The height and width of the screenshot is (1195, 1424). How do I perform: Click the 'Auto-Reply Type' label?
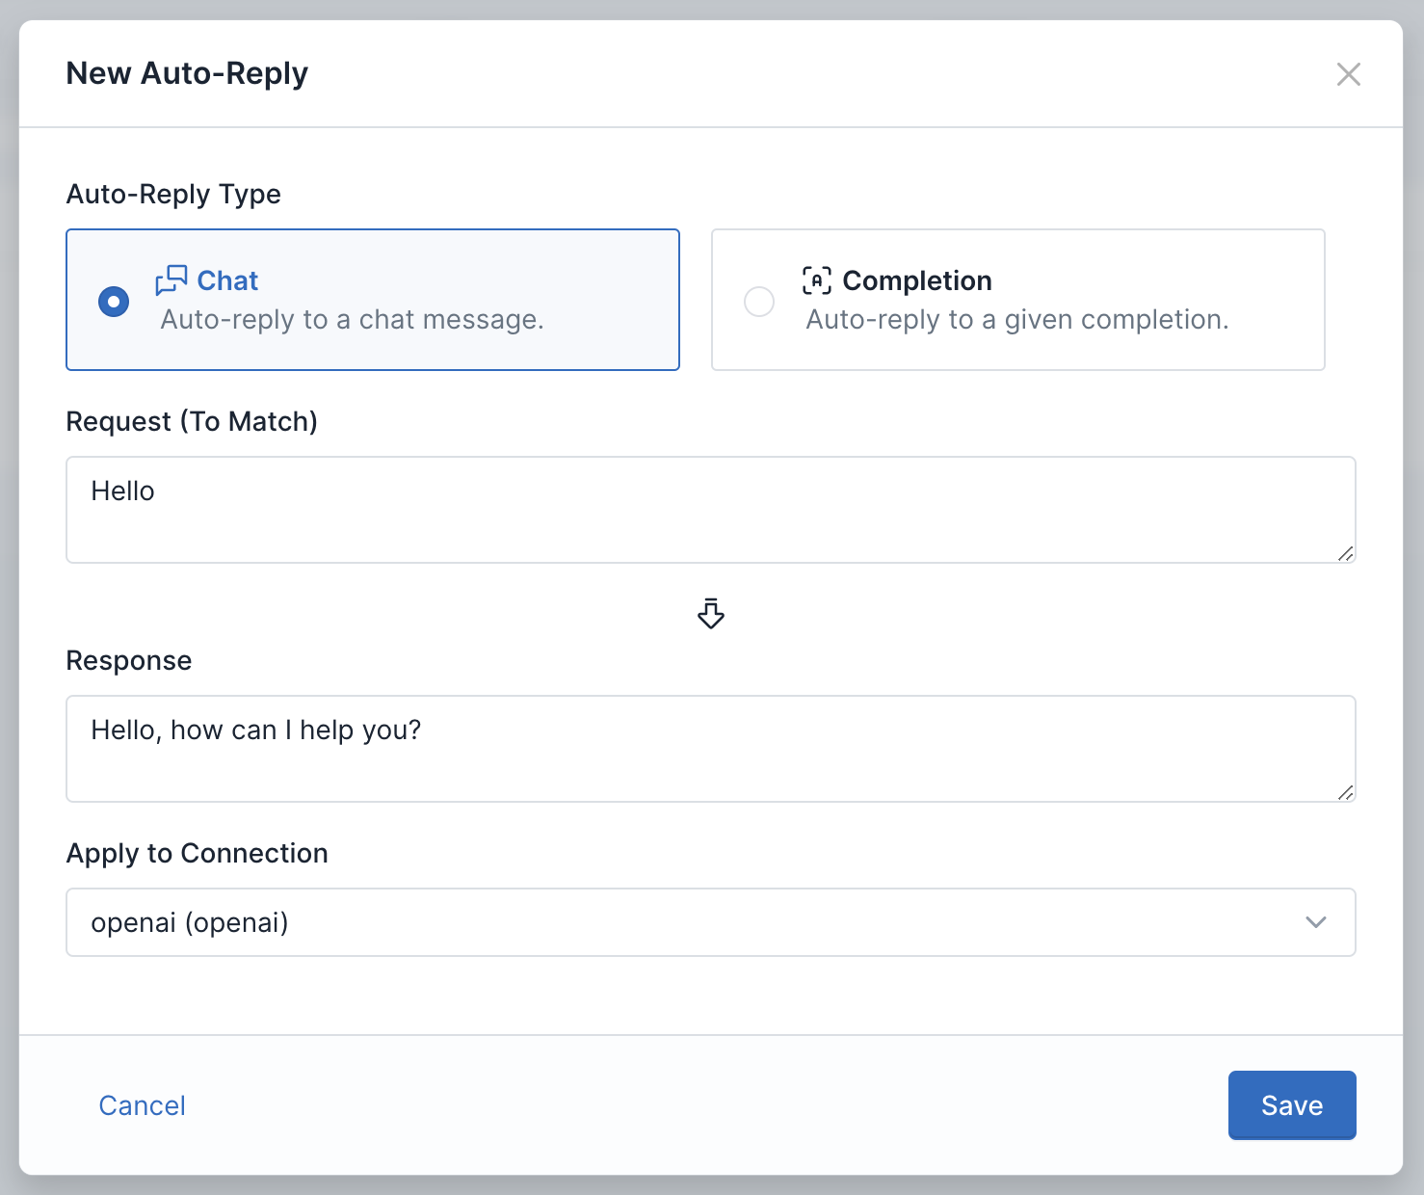(x=173, y=195)
